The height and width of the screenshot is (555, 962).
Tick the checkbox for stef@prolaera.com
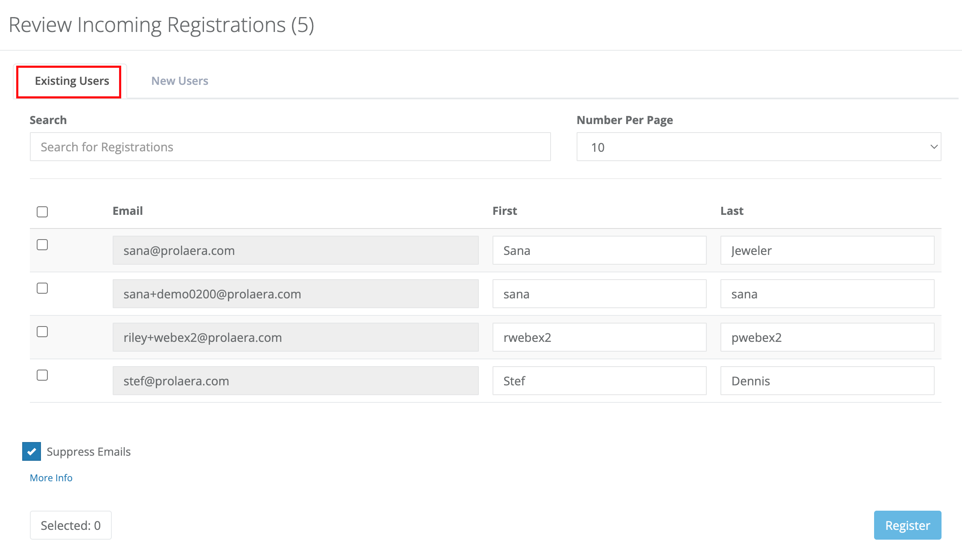[42, 375]
